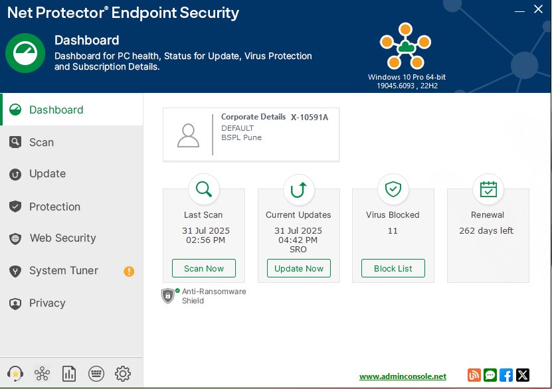This screenshot has height=389, width=552.
Task: Select Scan in the sidebar
Action: (41, 142)
